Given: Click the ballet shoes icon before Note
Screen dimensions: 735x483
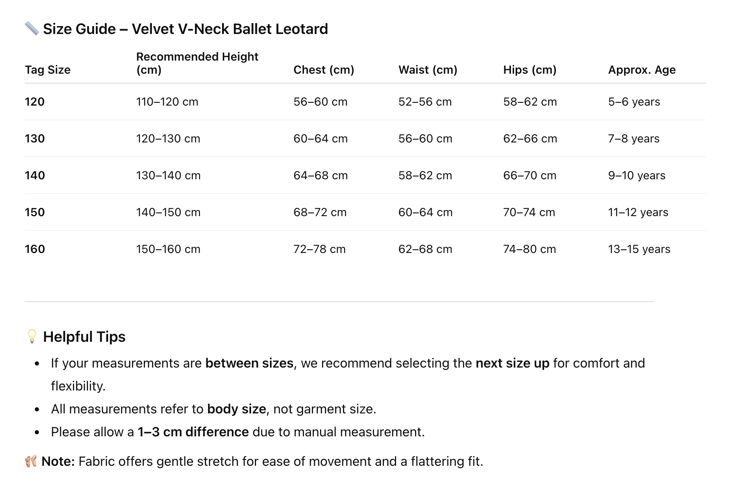Looking at the screenshot, I should click(31, 461).
